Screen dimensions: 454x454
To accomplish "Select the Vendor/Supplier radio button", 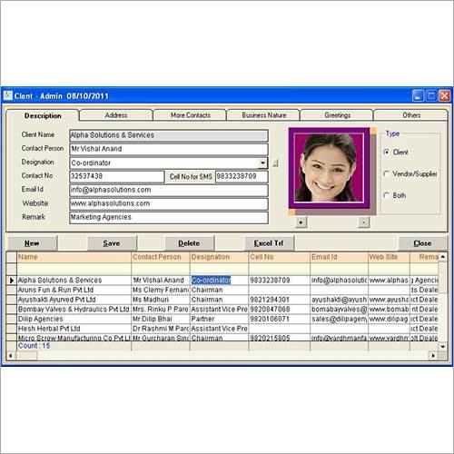I will (x=387, y=173).
